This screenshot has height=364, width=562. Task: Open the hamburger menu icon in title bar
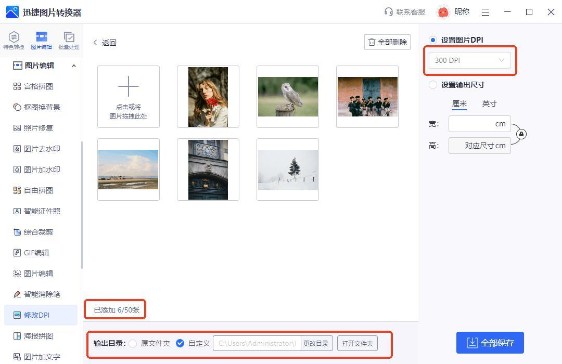486,12
